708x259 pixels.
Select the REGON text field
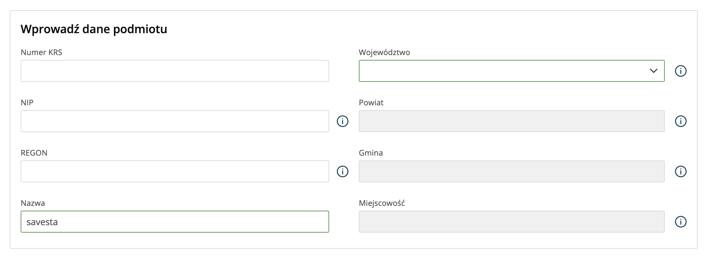point(175,171)
